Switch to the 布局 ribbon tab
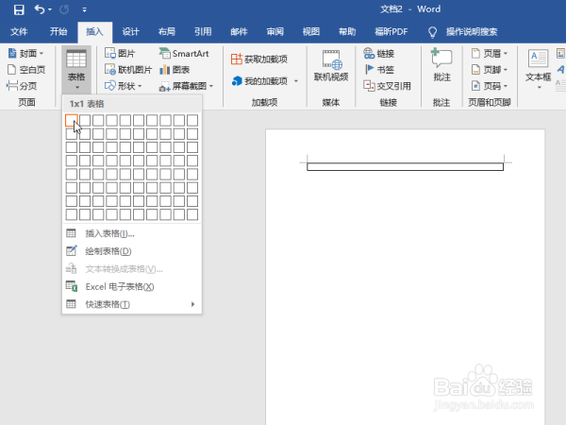The width and height of the screenshot is (566, 425). click(167, 32)
